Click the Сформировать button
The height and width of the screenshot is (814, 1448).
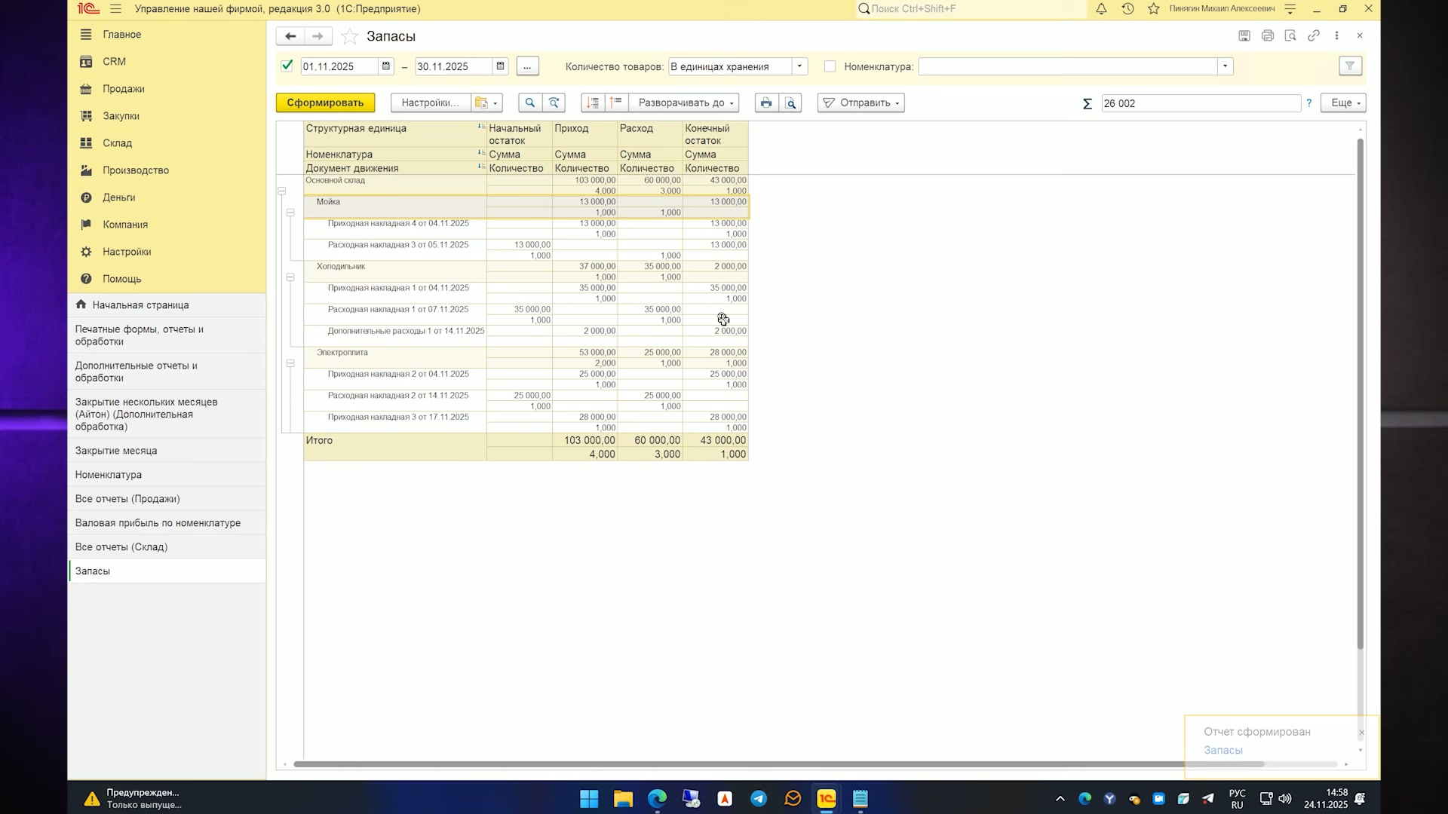pos(325,103)
